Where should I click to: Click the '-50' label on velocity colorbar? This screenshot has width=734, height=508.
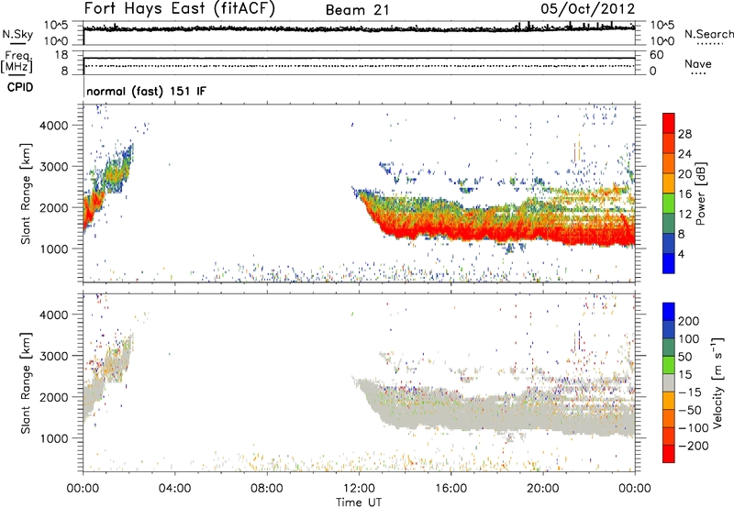click(690, 410)
